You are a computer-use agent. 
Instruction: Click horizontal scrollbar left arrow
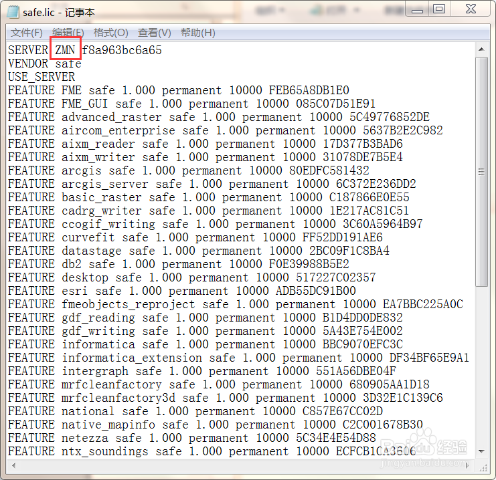pos(13,465)
